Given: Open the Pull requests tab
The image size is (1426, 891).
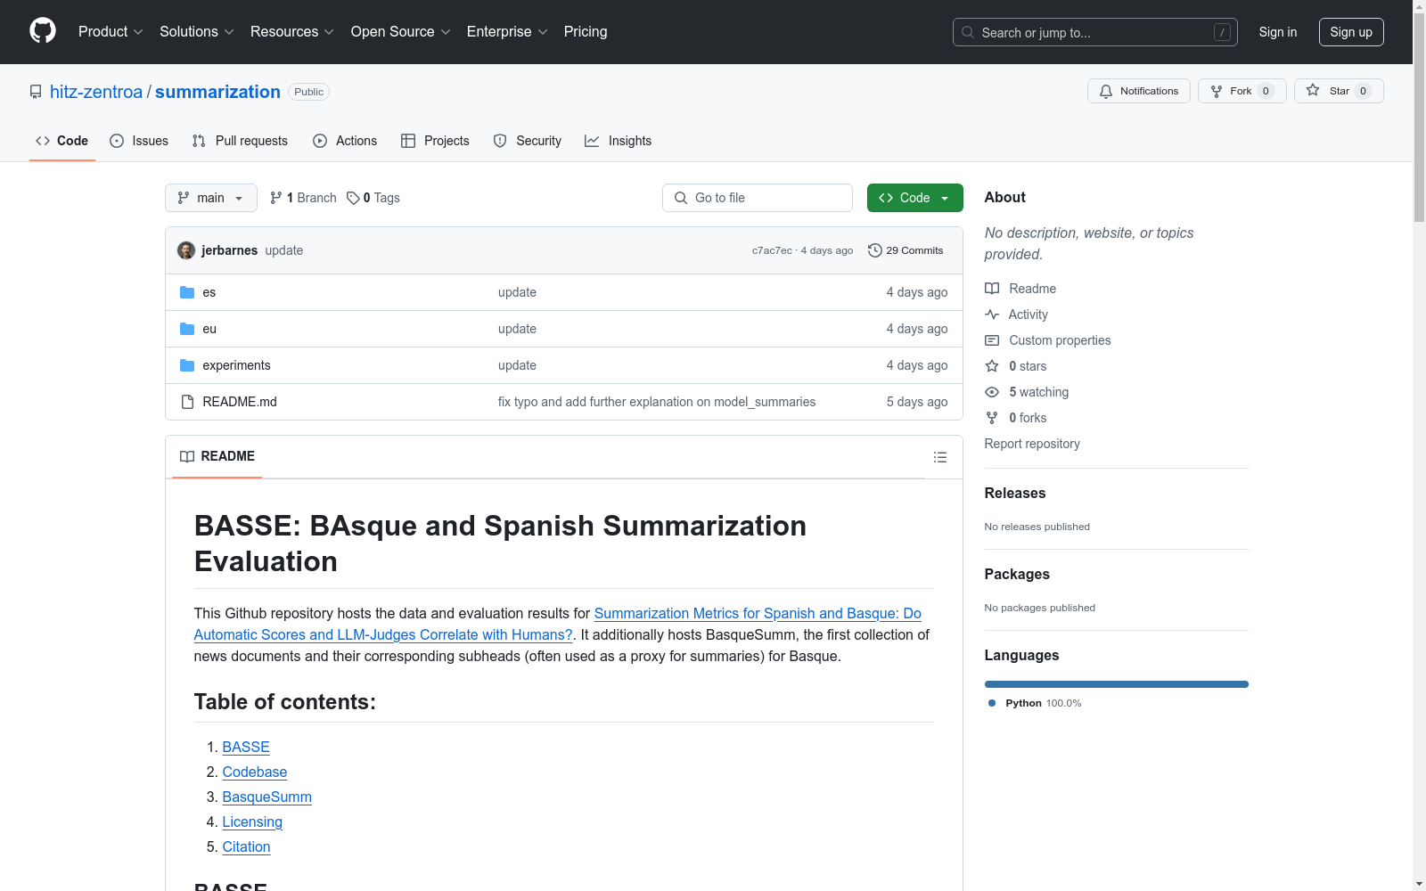Looking at the screenshot, I should (x=240, y=141).
